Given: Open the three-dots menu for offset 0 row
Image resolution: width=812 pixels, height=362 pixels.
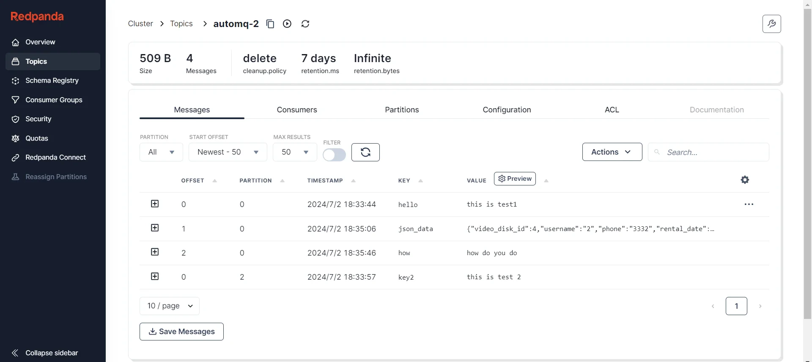Looking at the screenshot, I should pos(749,204).
